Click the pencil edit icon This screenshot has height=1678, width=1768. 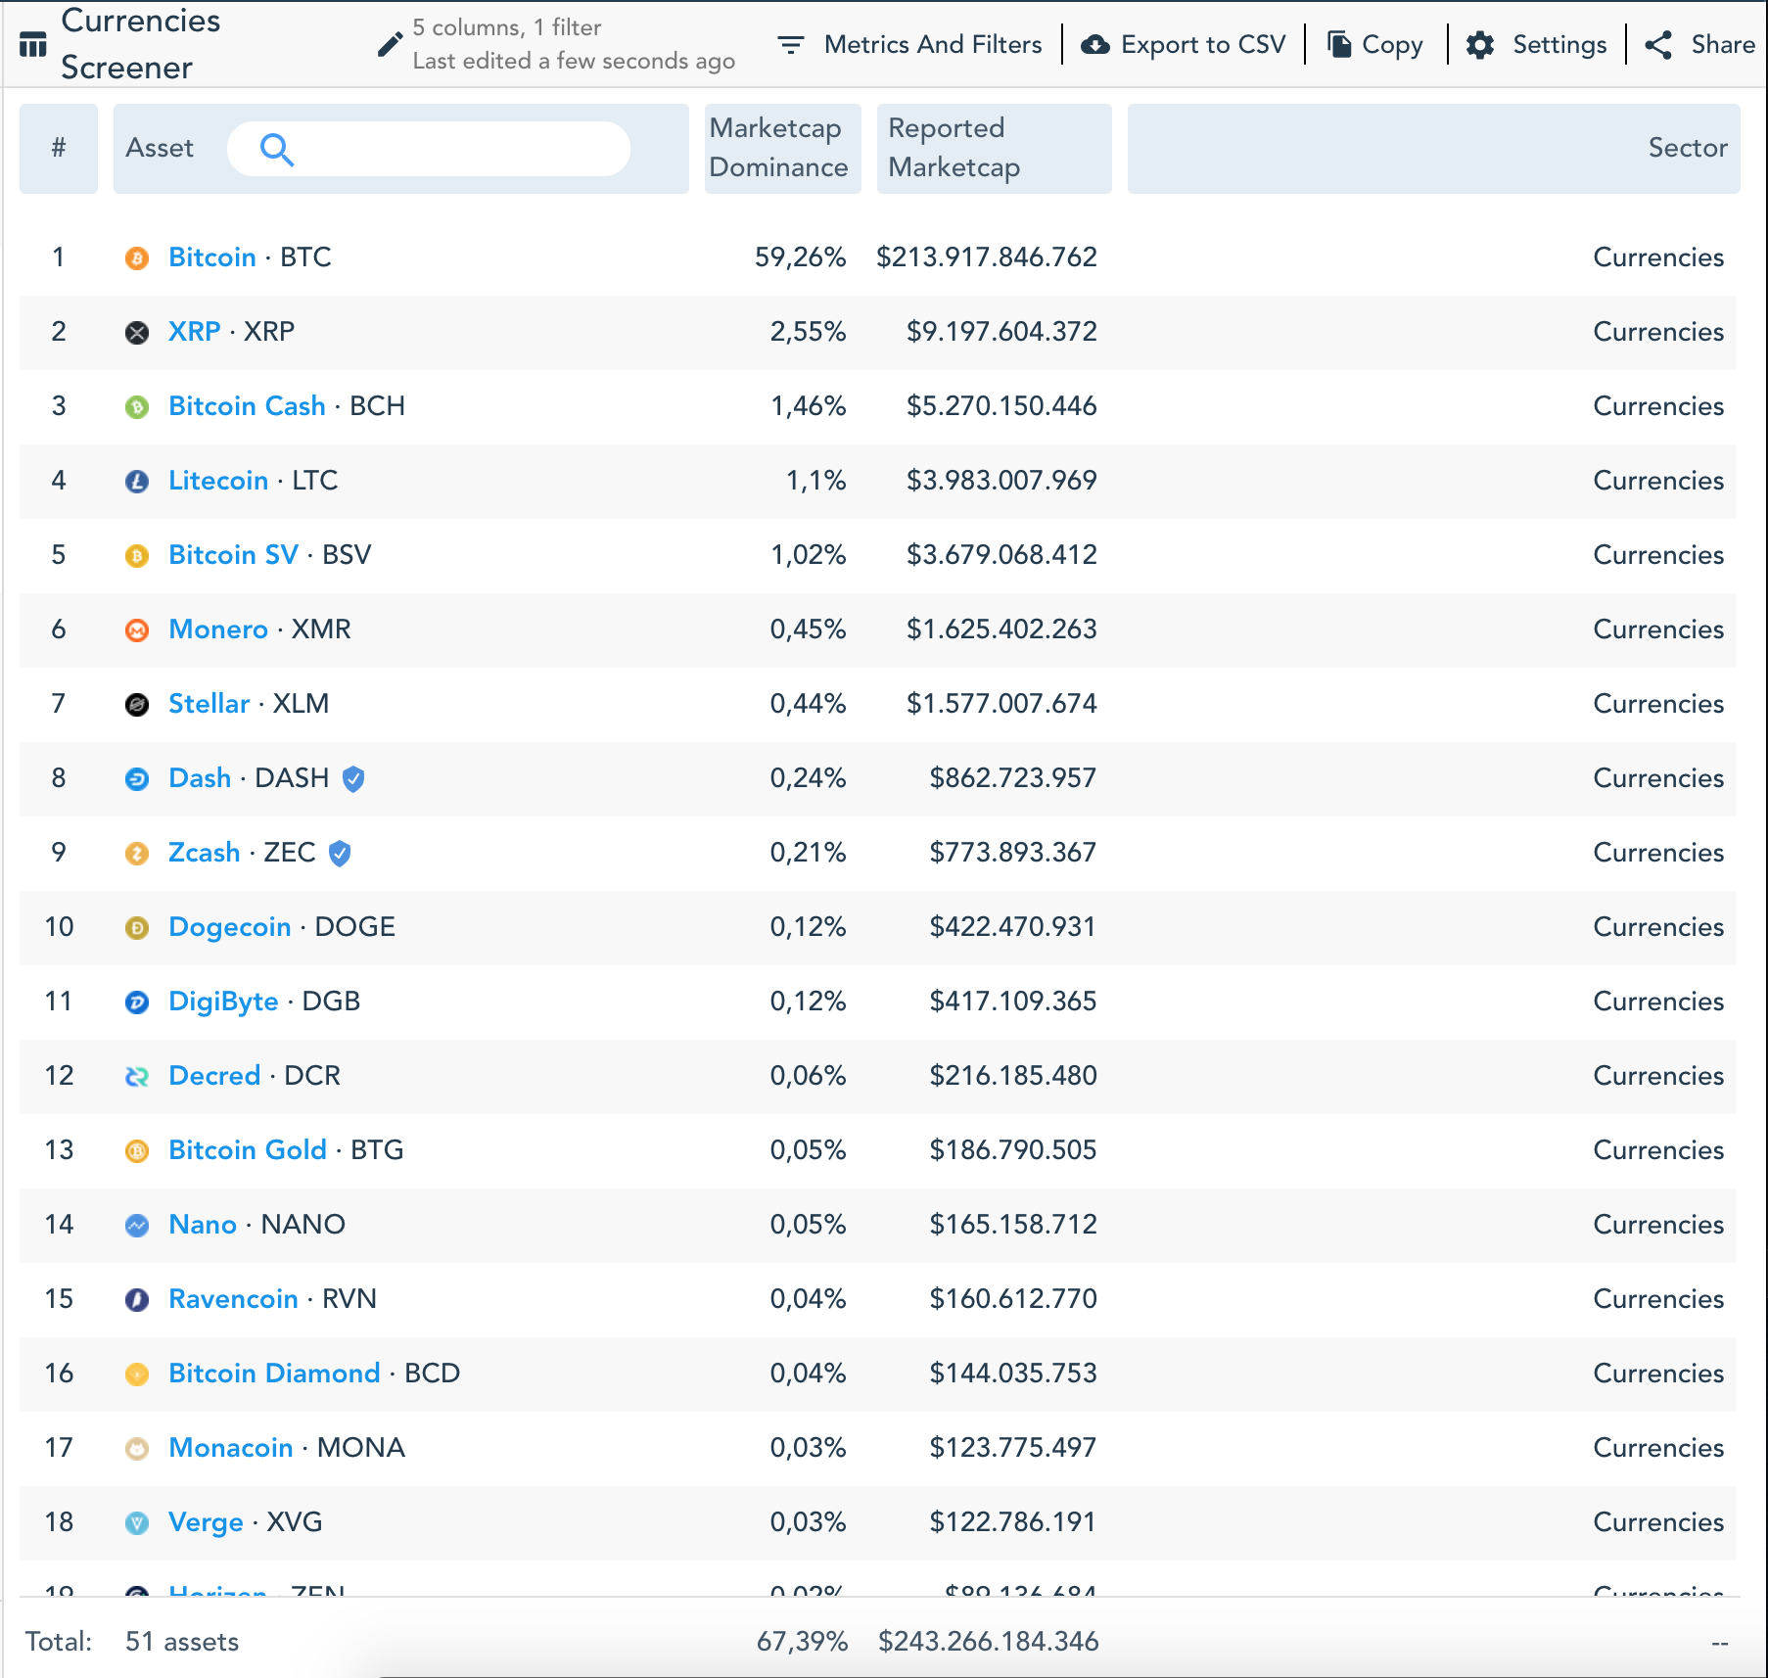click(x=390, y=44)
